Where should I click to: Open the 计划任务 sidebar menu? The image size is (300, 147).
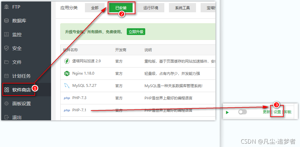[x=26, y=76]
